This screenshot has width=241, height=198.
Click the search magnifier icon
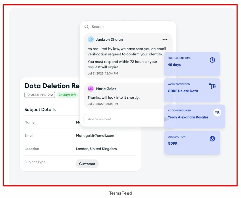click(x=86, y=27)
